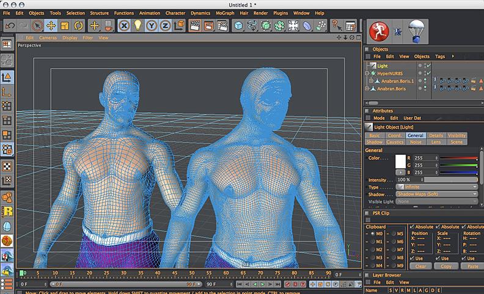
Task: Expand the Anabran.Boris.1 tree node
Action: (x=372, y=81)
